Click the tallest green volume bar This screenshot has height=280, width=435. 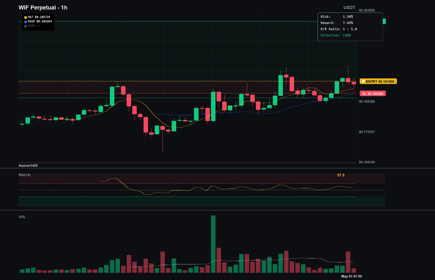(213, 244)
